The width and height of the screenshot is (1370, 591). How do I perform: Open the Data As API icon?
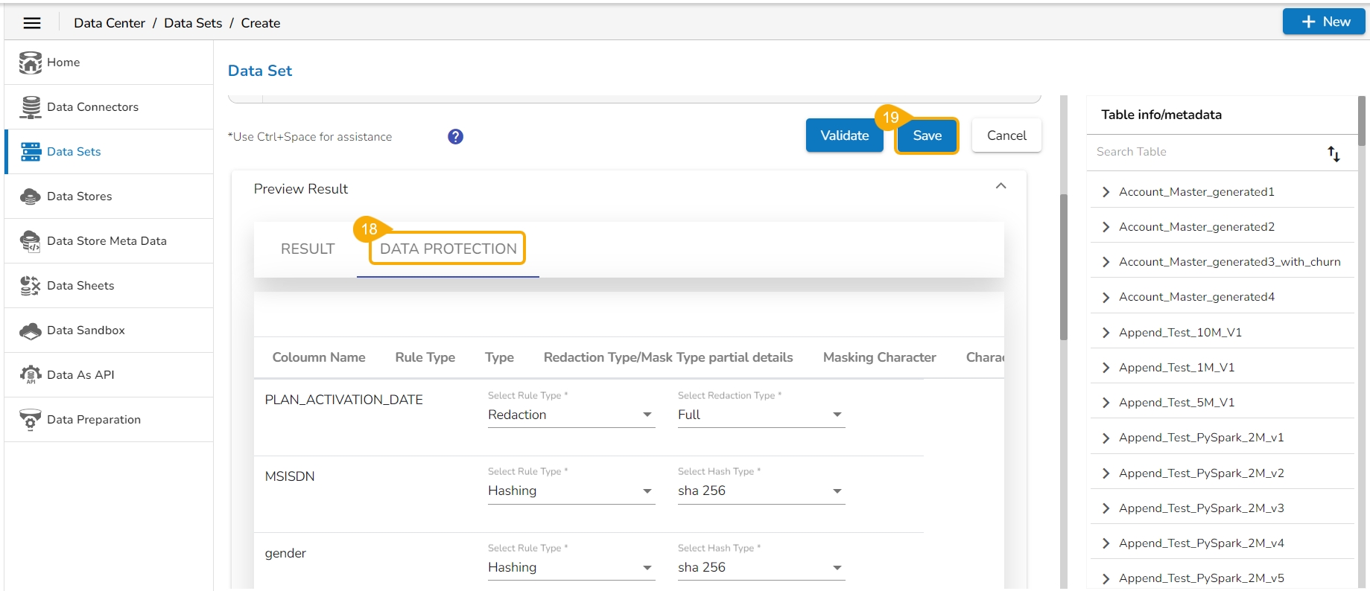click(x=31, y=375)
